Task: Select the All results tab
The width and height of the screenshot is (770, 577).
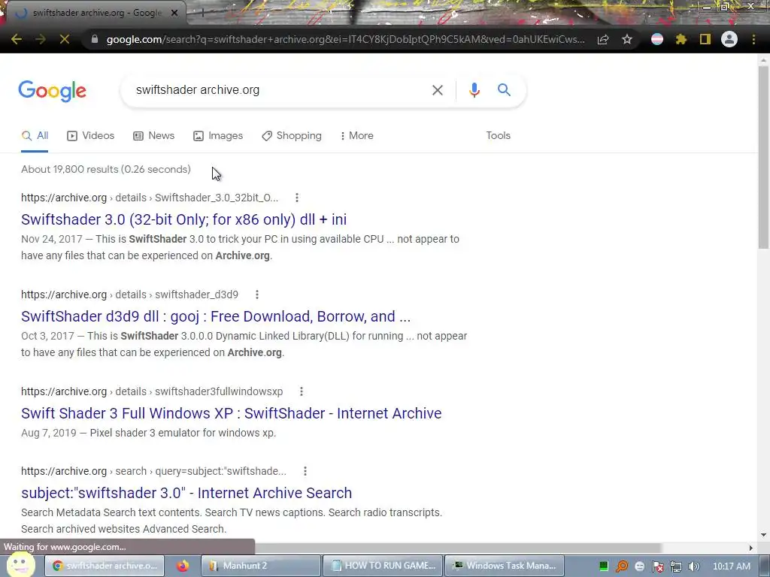Action: point(35,136)
